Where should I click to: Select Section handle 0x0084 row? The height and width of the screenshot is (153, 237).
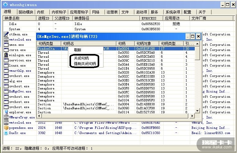[x=116, y=104]
